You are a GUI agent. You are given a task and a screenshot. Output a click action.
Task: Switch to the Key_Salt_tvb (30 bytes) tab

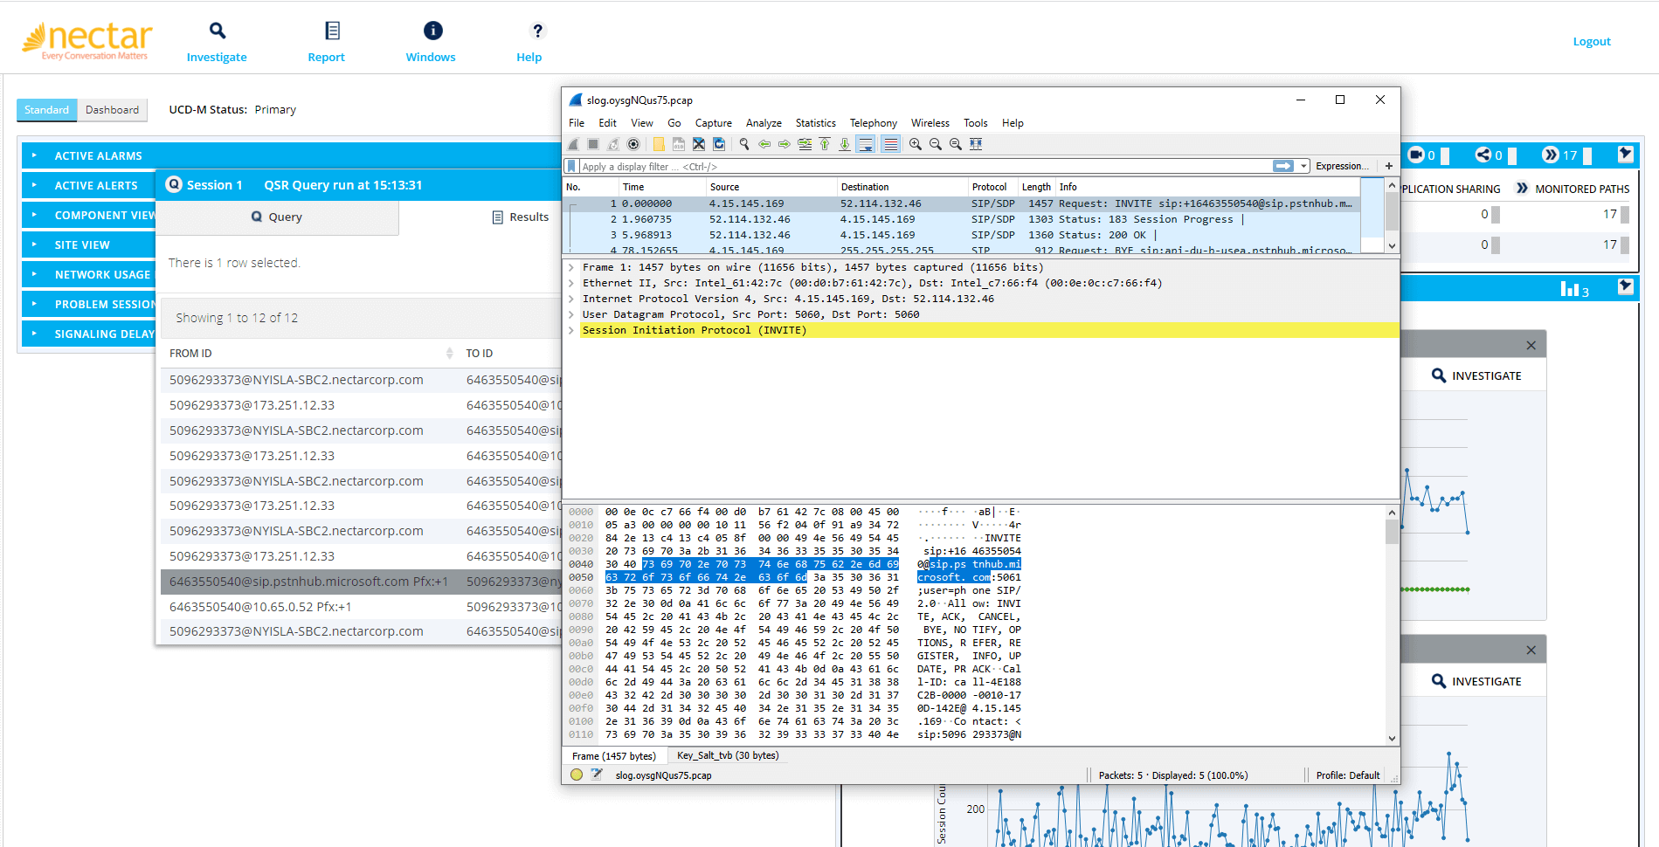pyautogui.click(x=728, y=755)
